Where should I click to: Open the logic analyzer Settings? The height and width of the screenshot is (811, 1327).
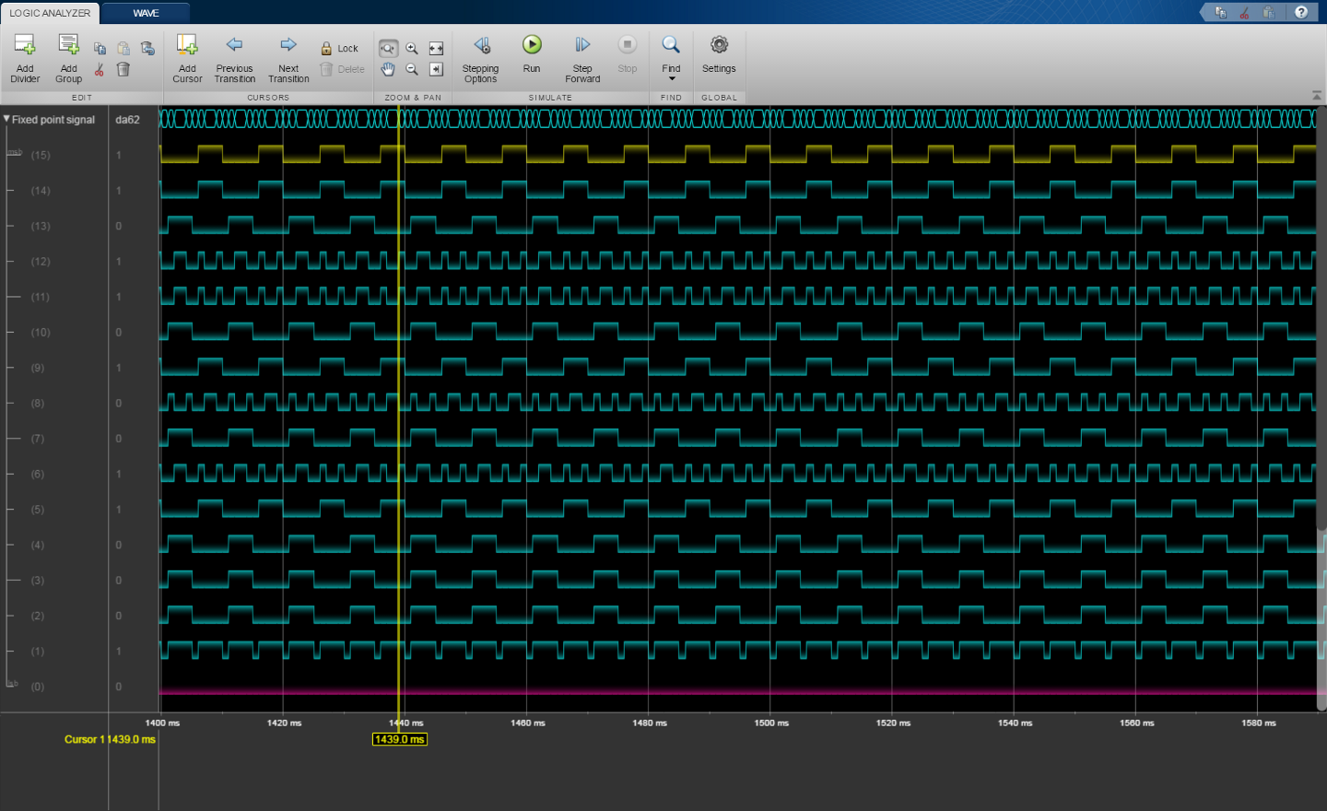[x=719, y=45]
